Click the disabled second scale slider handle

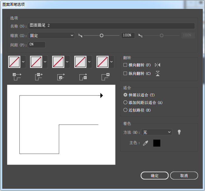point(162,35)
